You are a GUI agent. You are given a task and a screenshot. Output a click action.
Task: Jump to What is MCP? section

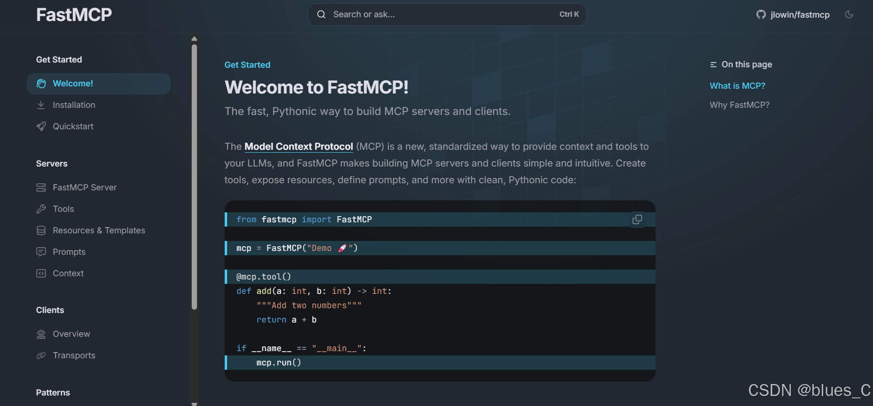pos(738,86)
